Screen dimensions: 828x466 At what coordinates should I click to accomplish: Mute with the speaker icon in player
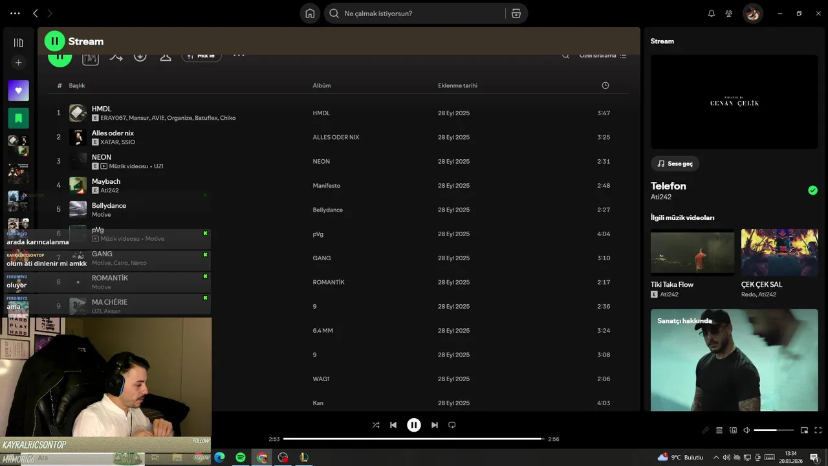pos(746,430)
